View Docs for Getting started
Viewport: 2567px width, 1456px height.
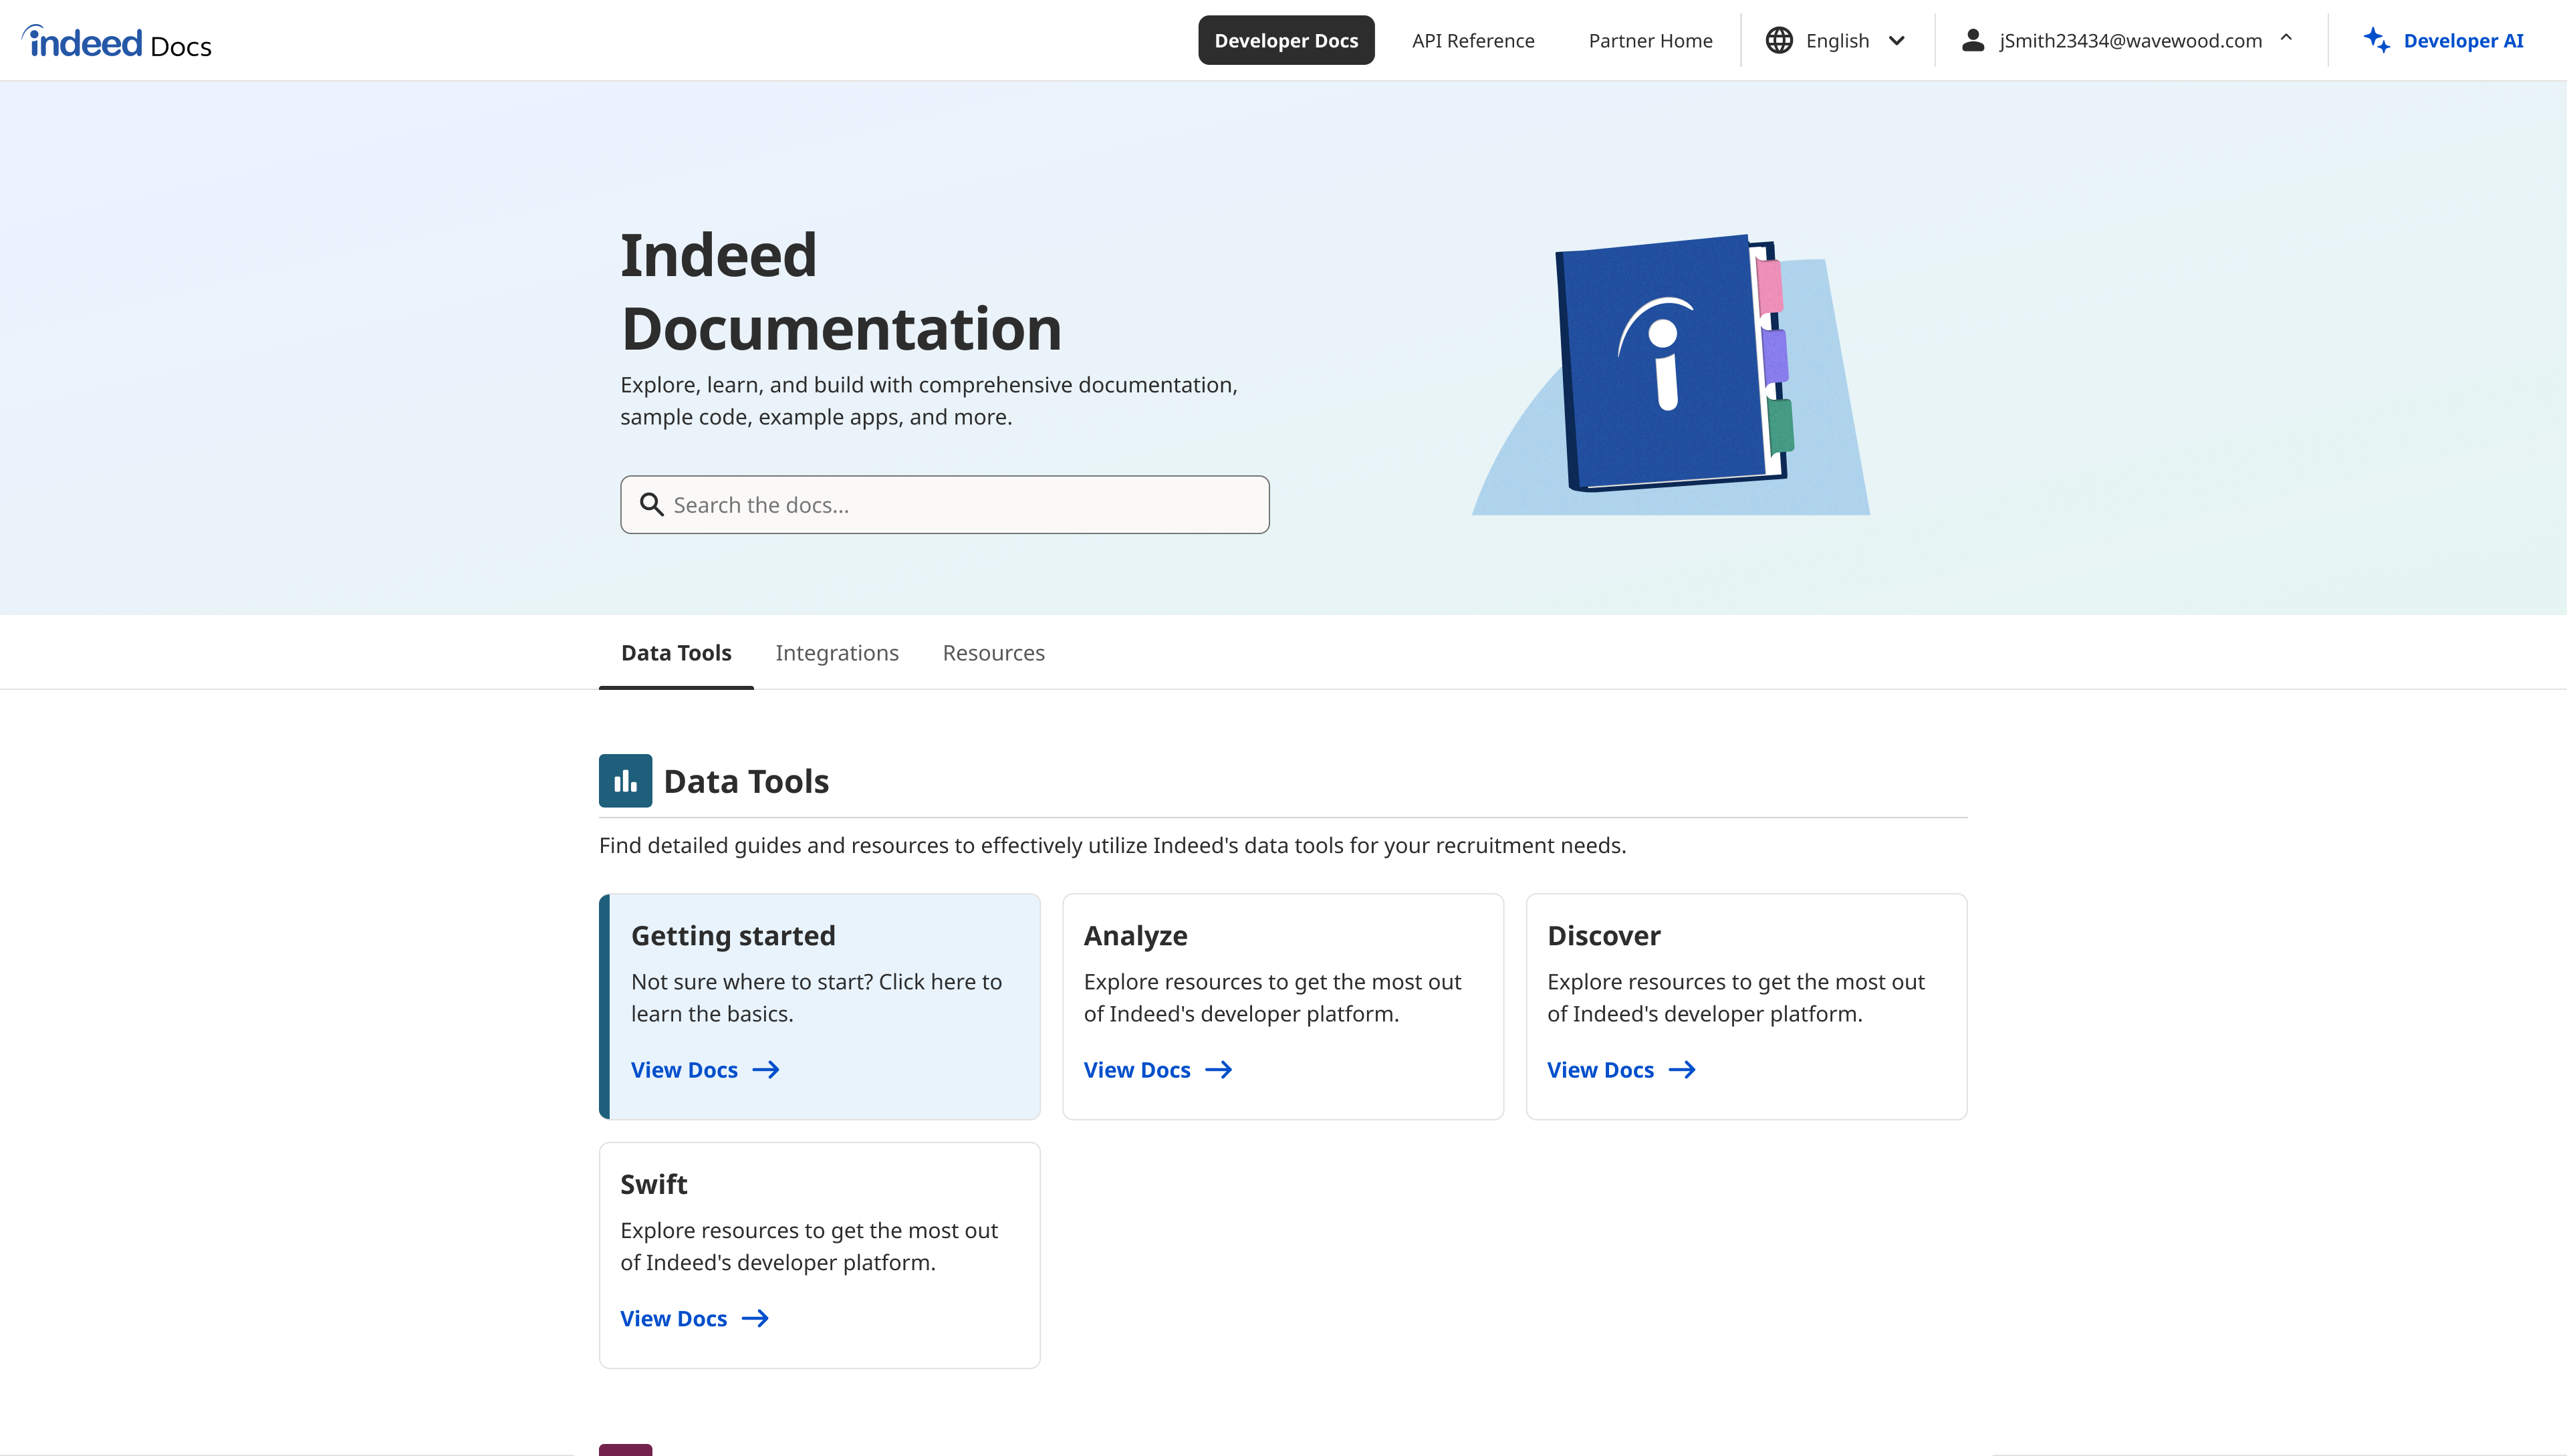point(705,1070)
